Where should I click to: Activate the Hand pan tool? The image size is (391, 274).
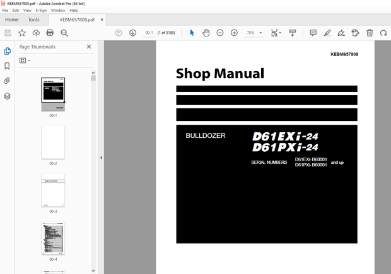[206, 33]
